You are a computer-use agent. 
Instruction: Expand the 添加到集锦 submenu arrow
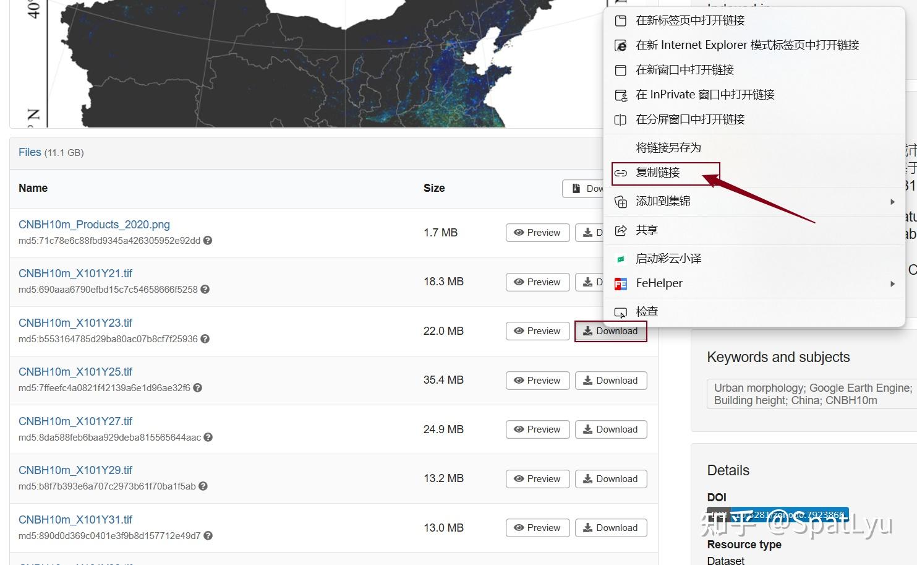892,202
